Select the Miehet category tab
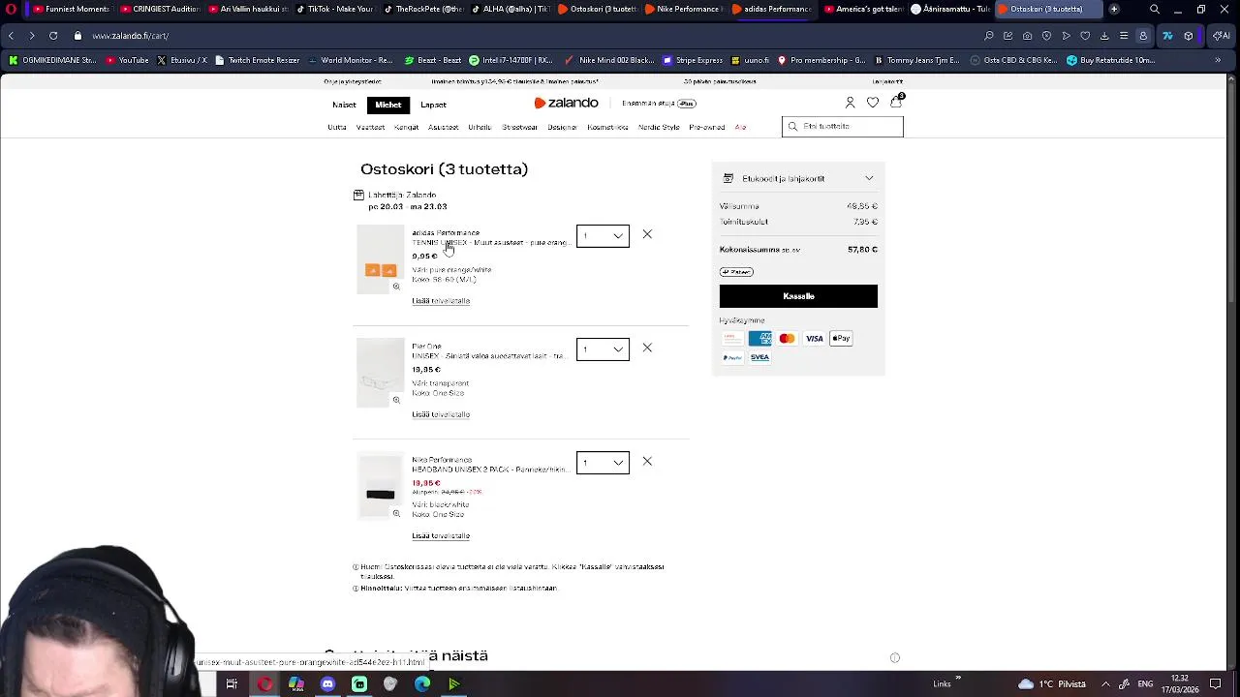This screenshot has height=697, width=1240. coord(388,105)
